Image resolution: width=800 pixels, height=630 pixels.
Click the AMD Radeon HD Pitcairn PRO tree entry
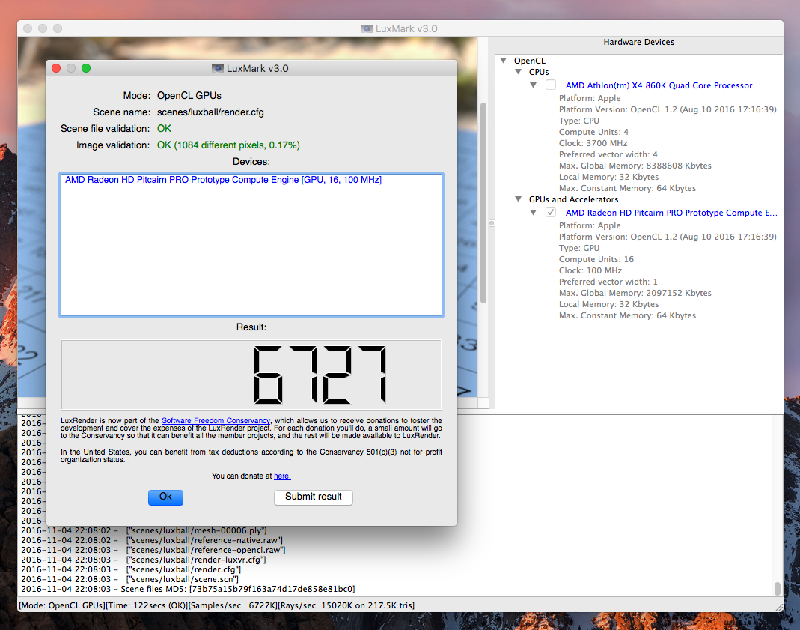pos(671,213)
